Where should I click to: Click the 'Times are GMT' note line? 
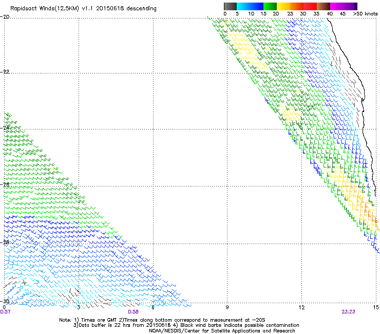coord(162,320)
